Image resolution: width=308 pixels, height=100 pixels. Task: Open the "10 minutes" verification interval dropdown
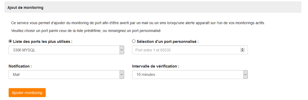(x=190, y=75)
